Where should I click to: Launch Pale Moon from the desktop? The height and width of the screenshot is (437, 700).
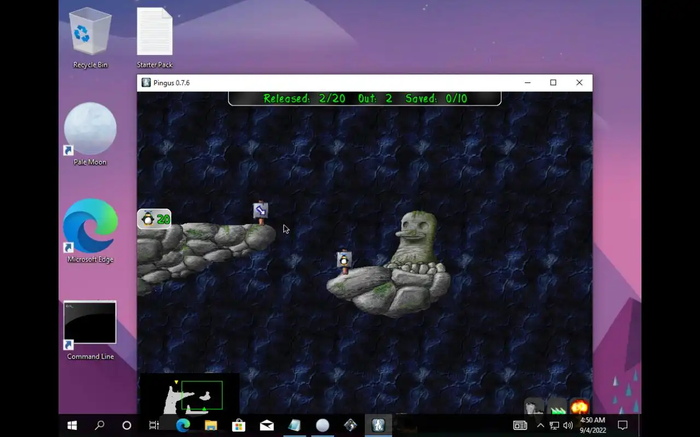[90, 134]
